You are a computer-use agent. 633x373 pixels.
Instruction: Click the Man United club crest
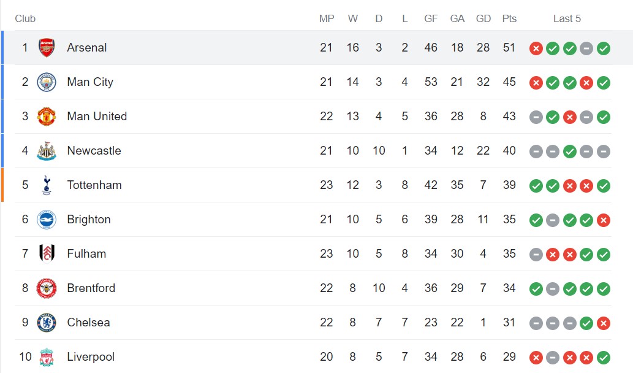pos(47,117)
